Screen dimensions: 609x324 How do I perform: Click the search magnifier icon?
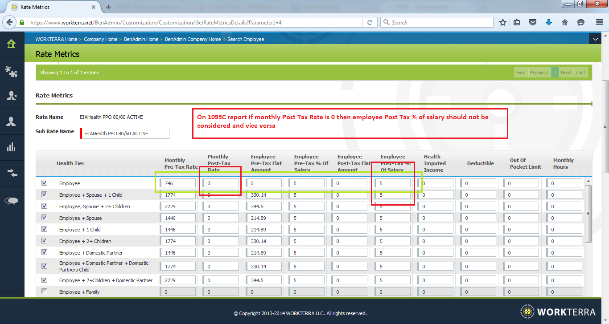[386, 22]
